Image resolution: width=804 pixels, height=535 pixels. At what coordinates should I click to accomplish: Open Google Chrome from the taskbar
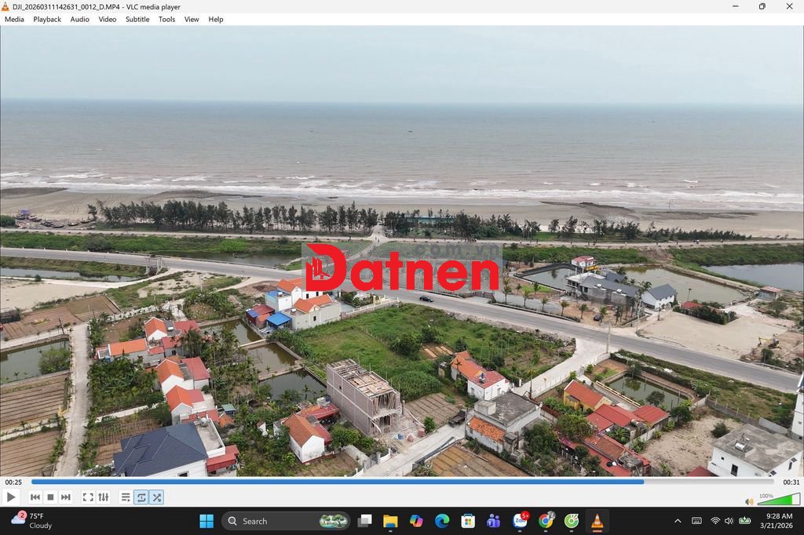546,521
